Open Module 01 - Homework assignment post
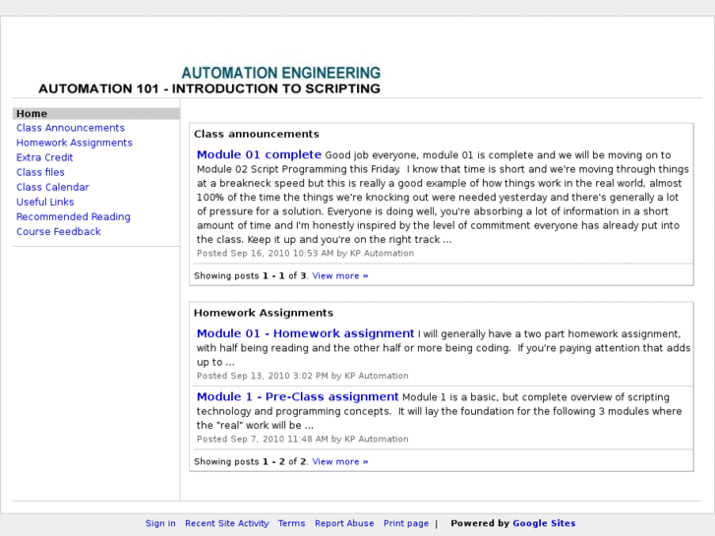This screenshot has height=536, width=715. (305, 333)
